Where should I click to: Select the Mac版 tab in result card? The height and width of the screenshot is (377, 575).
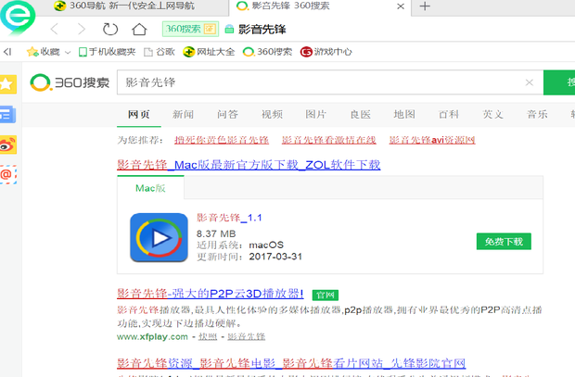(150, 188)
